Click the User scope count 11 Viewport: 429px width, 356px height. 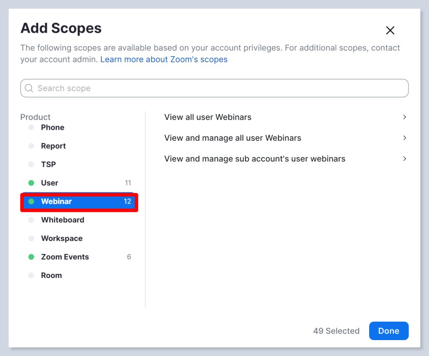128,183
